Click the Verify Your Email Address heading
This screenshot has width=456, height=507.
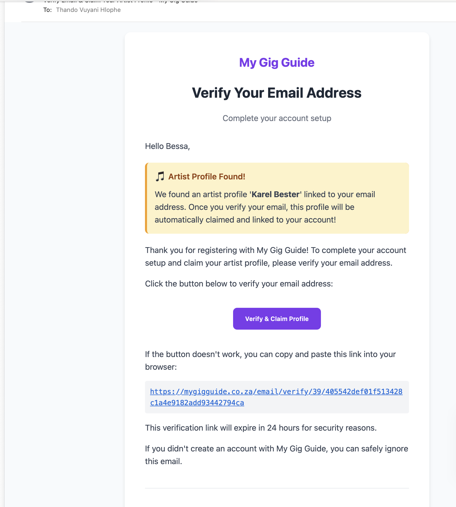click(277, 93)
